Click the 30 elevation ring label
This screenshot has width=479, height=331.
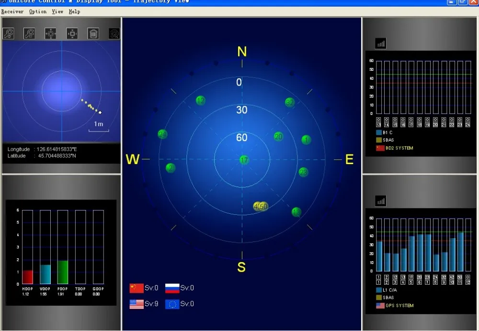241,110
